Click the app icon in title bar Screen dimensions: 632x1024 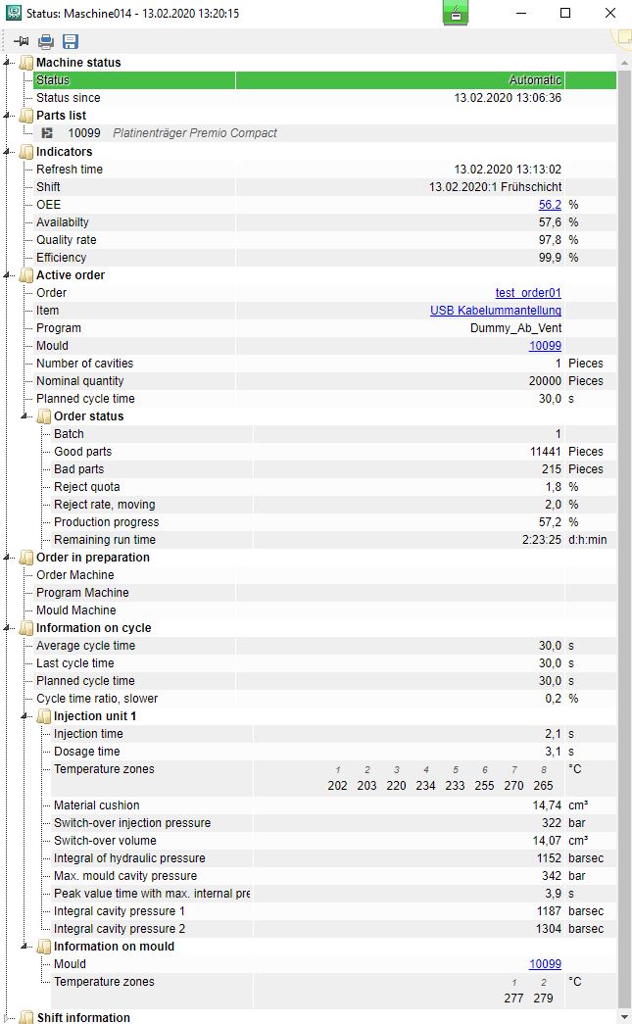(x=13, y=13)
